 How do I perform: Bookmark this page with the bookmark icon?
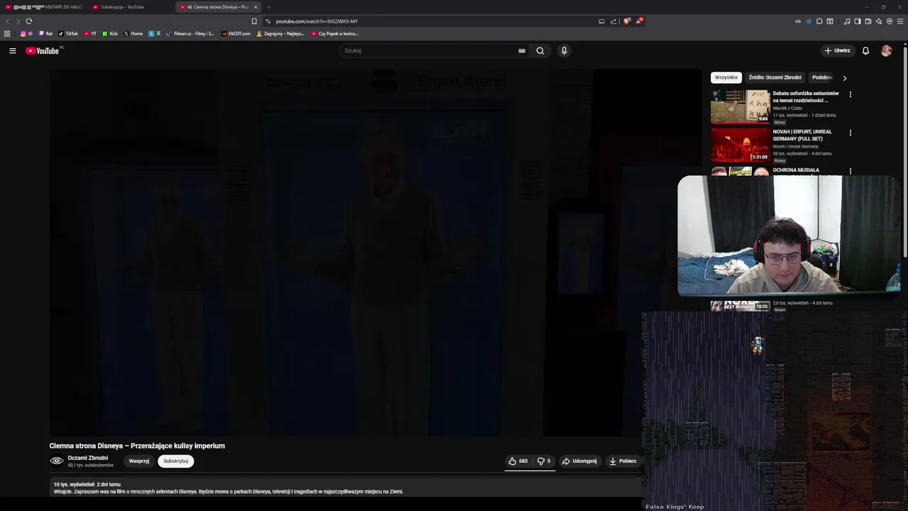[254, 21]
